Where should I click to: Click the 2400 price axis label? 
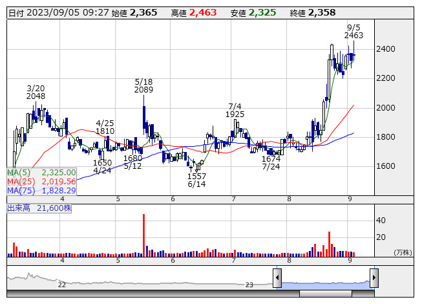[x=386, y=49]
